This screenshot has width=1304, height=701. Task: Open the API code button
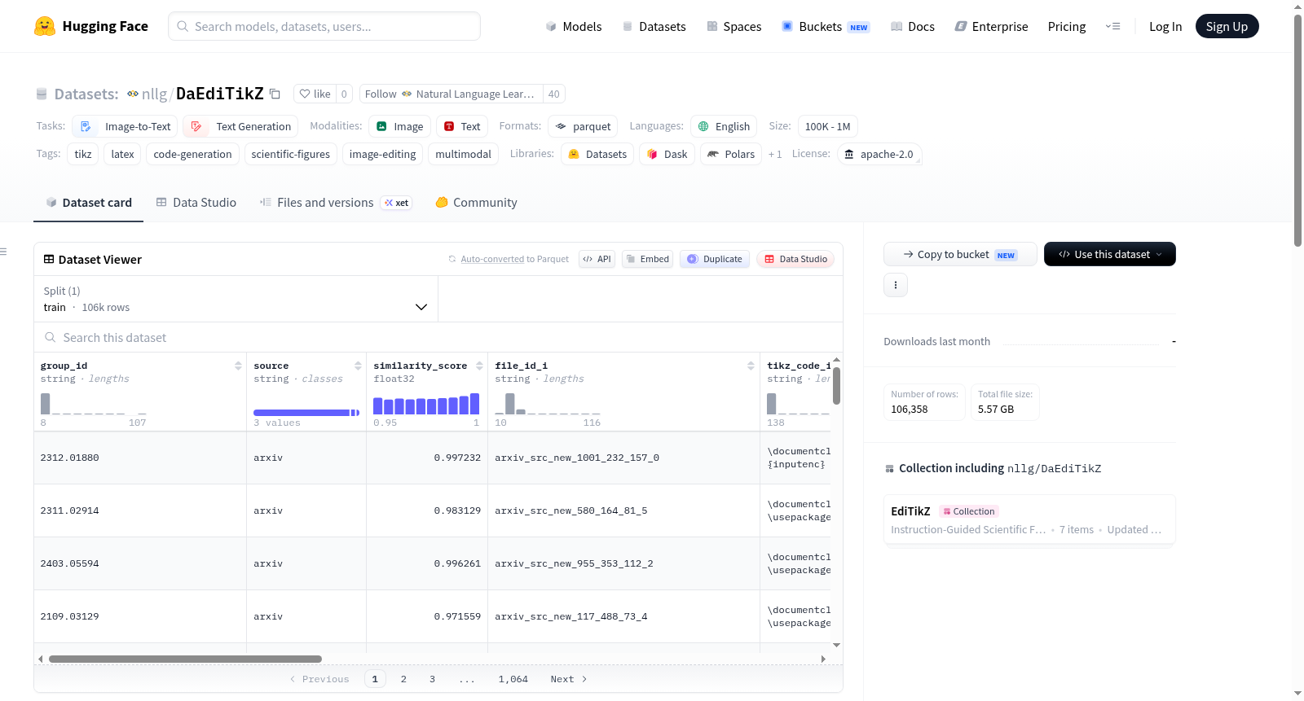pos(597,259)
